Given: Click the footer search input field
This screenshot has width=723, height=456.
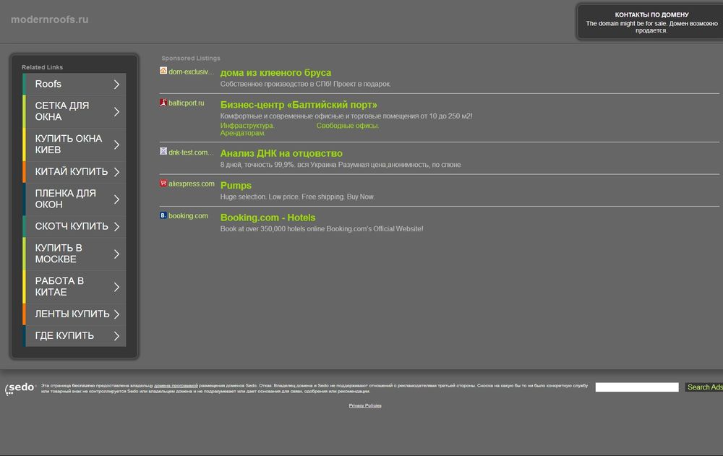Looking at the screenshot, I should [x=637, y=387].
